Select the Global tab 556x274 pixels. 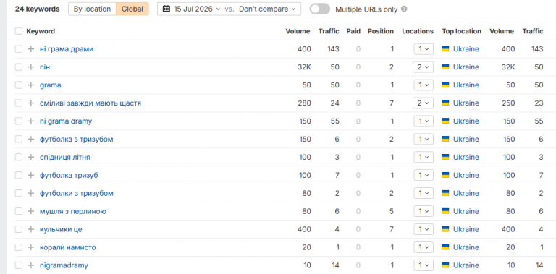click(132, 9)
